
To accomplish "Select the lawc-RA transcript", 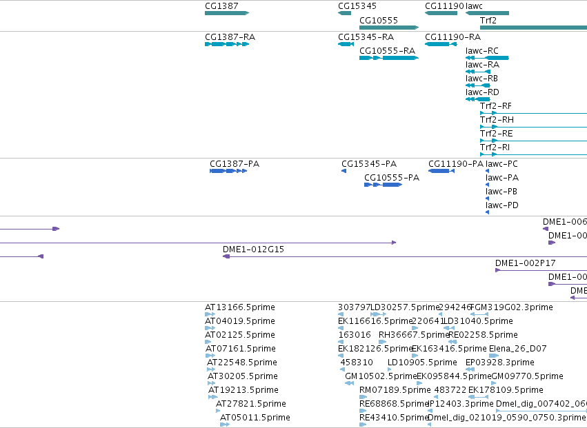I will click(478, 72).
